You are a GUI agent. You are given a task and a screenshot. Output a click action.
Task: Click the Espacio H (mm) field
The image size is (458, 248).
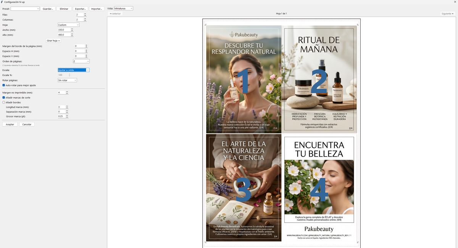(x=79, y=51)
